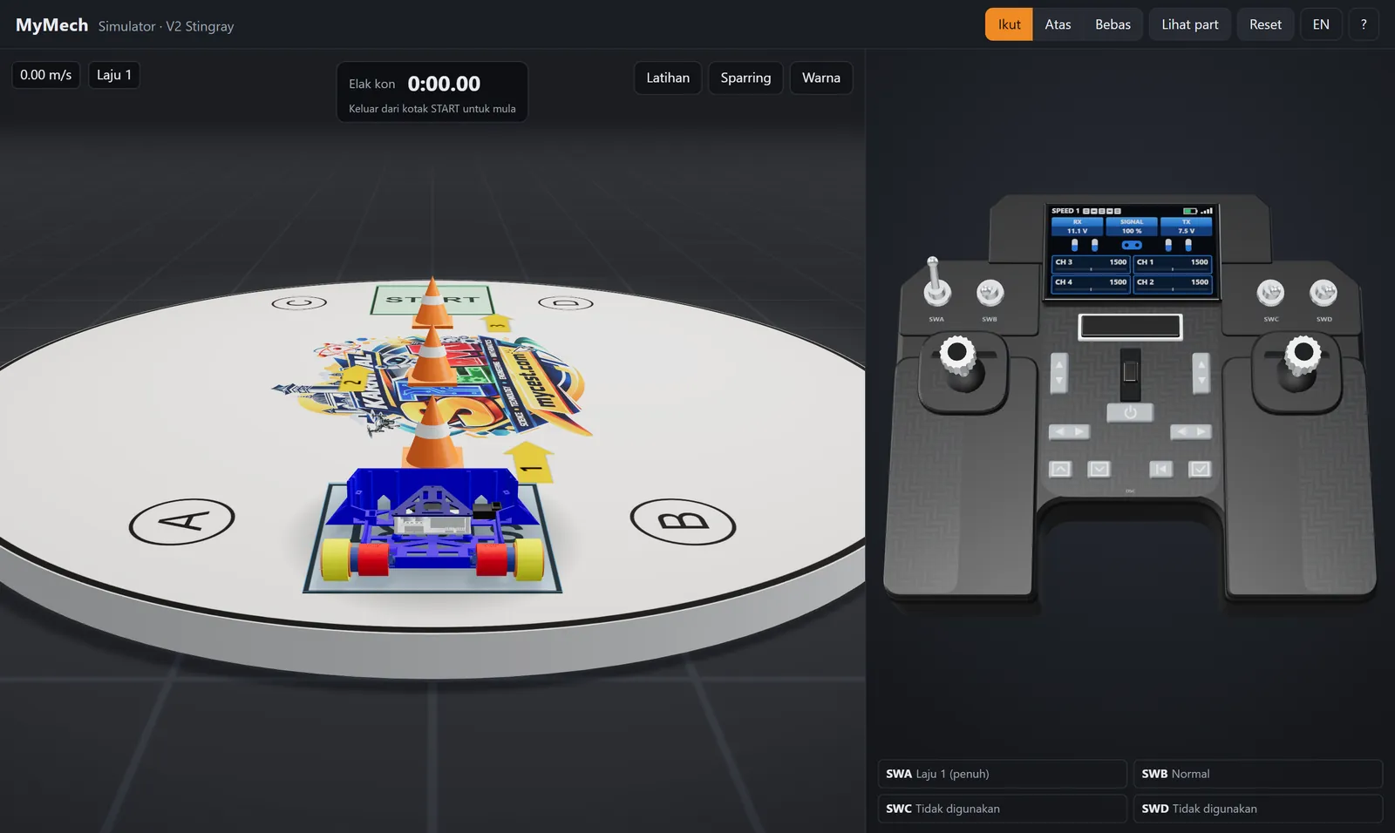
Task: Click the right horizontal trim arrows button
Action: (x=1190, y=431)
